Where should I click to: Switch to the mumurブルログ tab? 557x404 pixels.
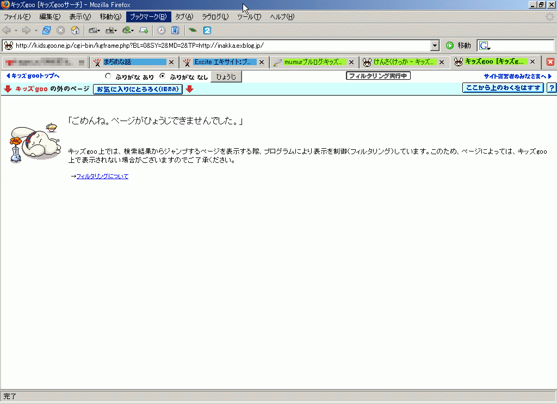coord(310,62)
